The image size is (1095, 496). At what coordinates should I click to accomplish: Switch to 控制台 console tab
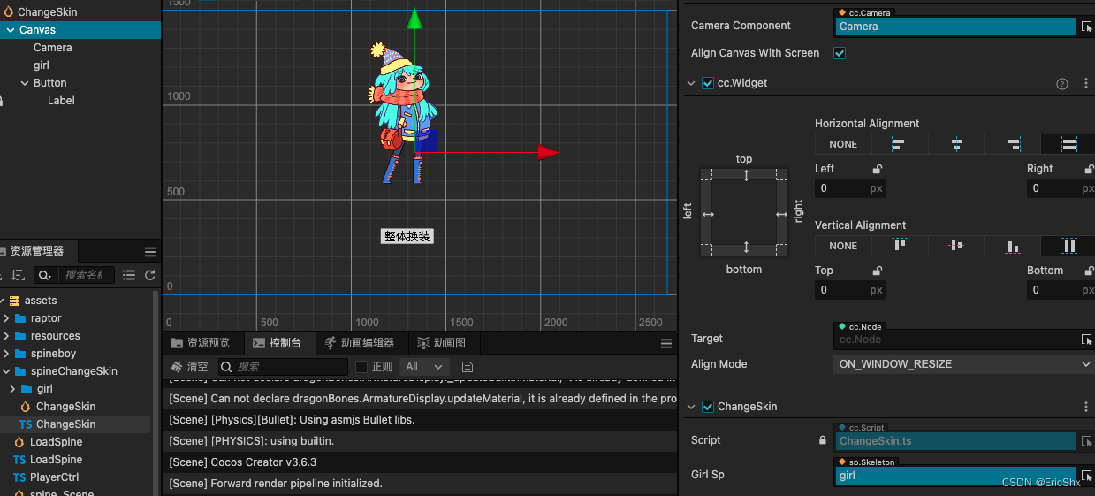278,343
